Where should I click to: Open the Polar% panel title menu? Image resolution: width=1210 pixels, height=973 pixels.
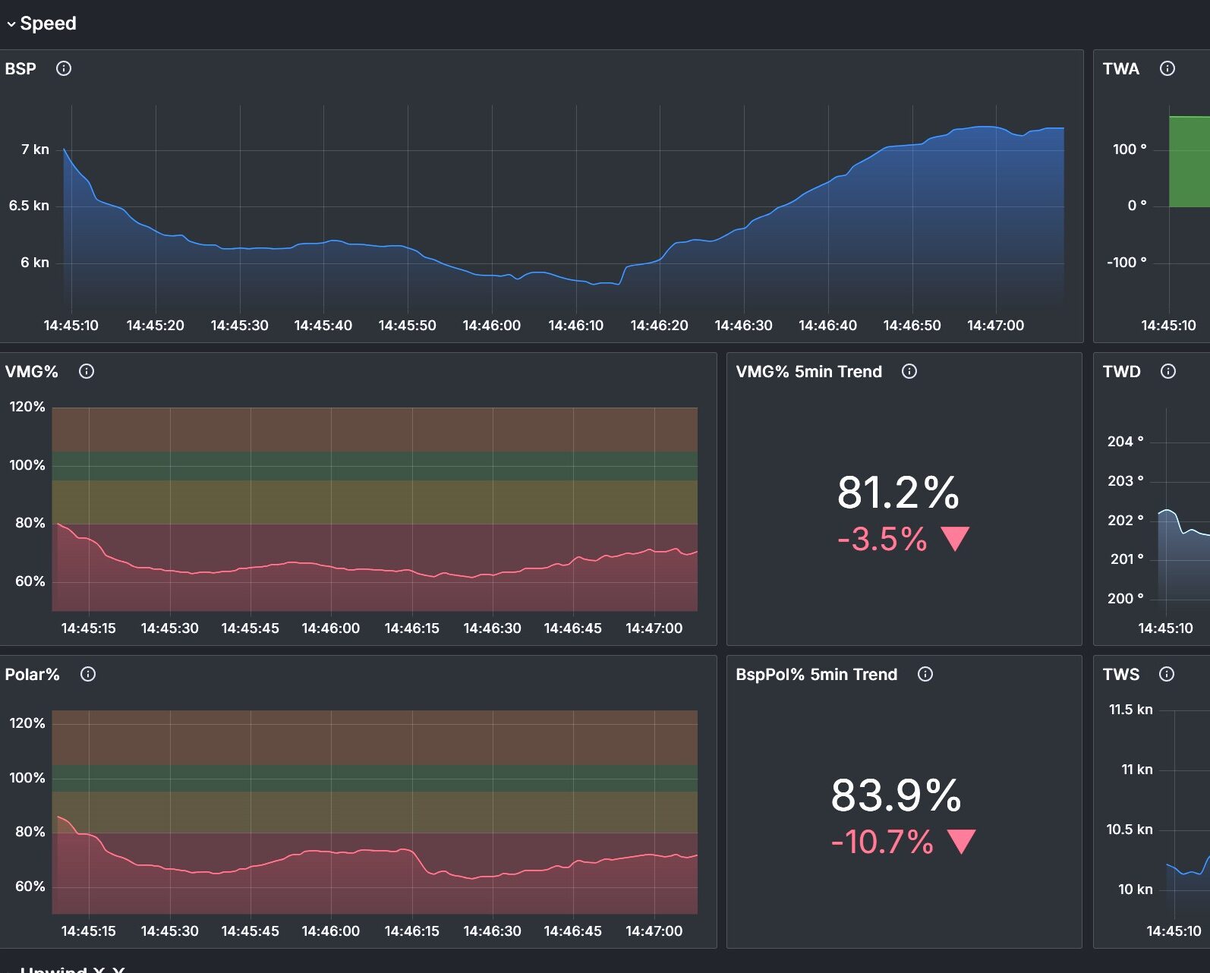pos(32,675)
